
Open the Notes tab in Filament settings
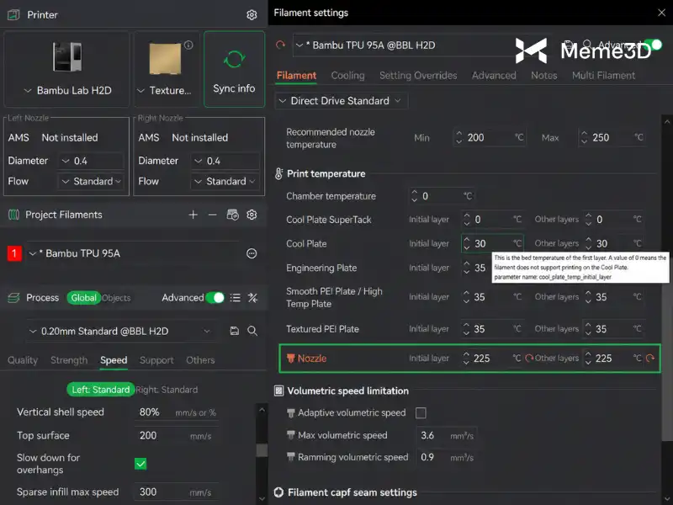coord(543,76)
